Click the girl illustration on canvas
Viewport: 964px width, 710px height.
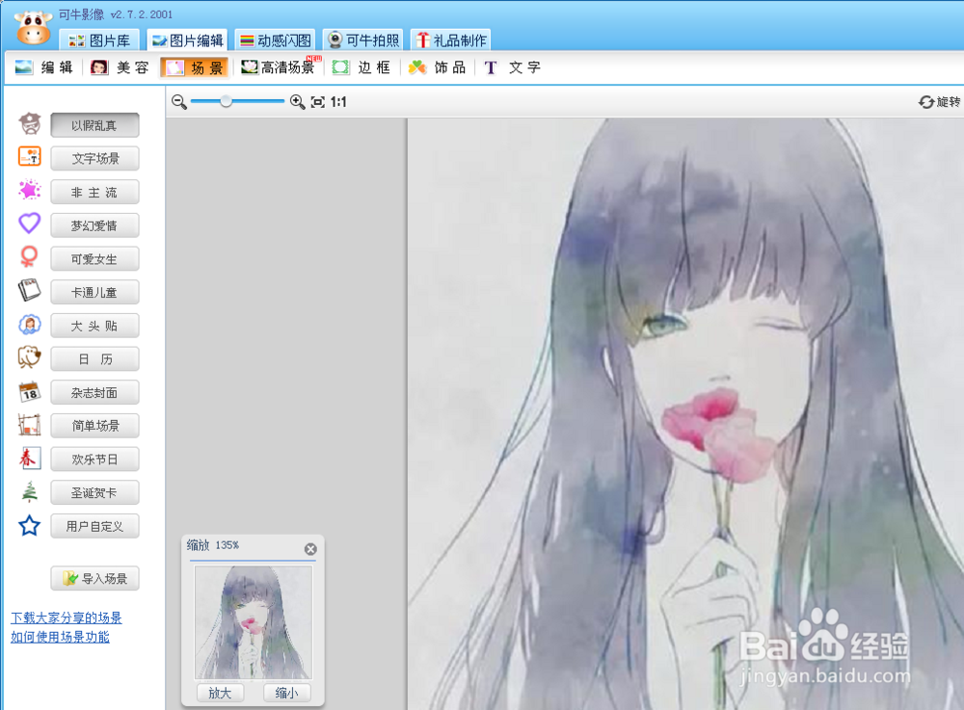coord(685,414)
